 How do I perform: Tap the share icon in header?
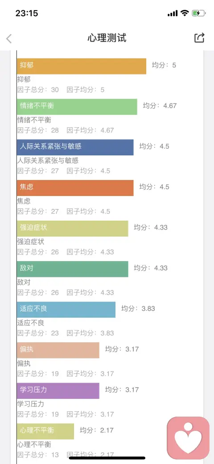coord(199,38)
